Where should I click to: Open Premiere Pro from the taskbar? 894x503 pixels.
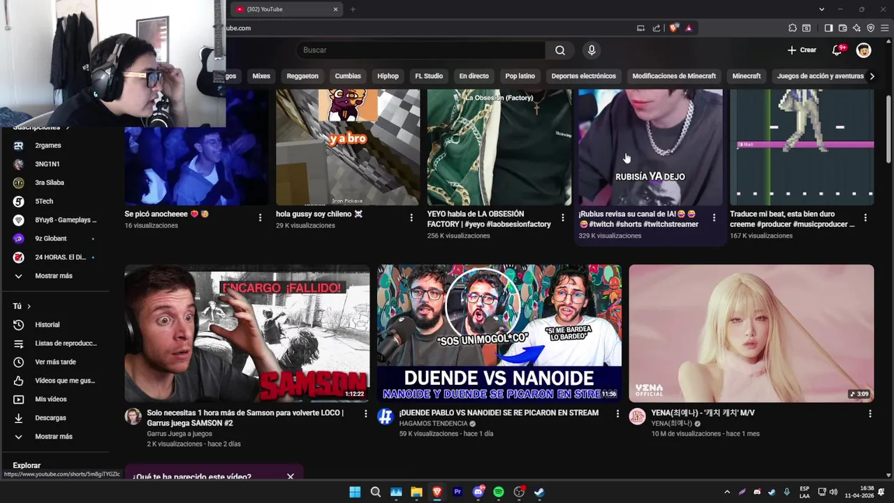(457, 492)
